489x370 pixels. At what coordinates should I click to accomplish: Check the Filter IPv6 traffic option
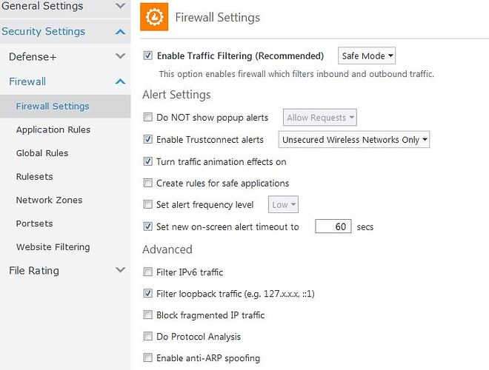pos(148,272)
